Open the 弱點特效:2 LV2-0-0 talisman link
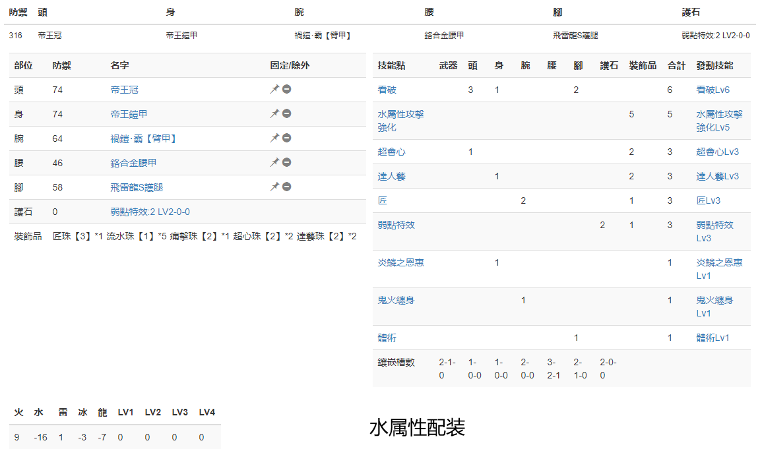The height and width of the screenshot is (449, 760). point(150,212)
